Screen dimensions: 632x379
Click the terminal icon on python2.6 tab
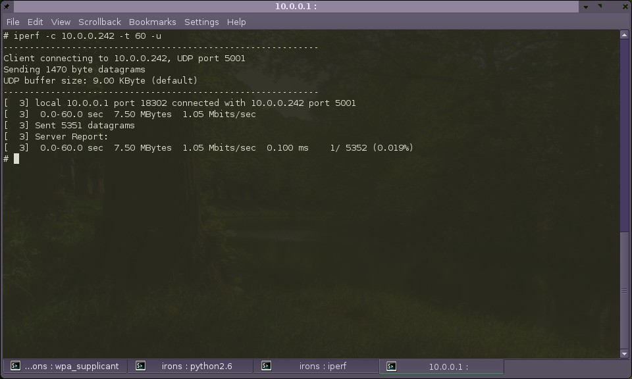tap(140, 366)
